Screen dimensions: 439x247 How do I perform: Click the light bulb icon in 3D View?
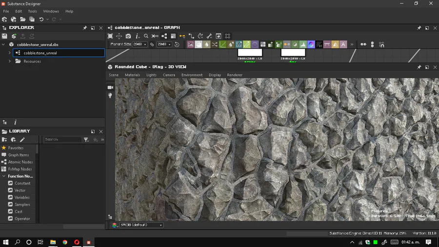coord(110,96)
